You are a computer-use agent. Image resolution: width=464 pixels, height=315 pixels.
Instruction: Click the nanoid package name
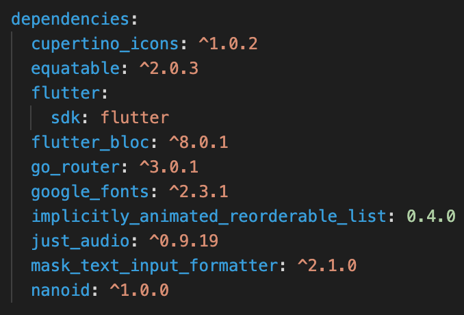coord(61,290)
